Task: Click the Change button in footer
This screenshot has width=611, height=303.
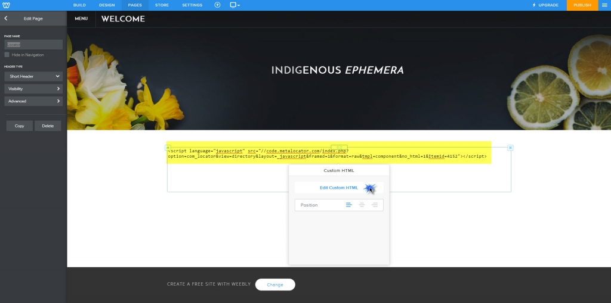Action: click(275, 285)
